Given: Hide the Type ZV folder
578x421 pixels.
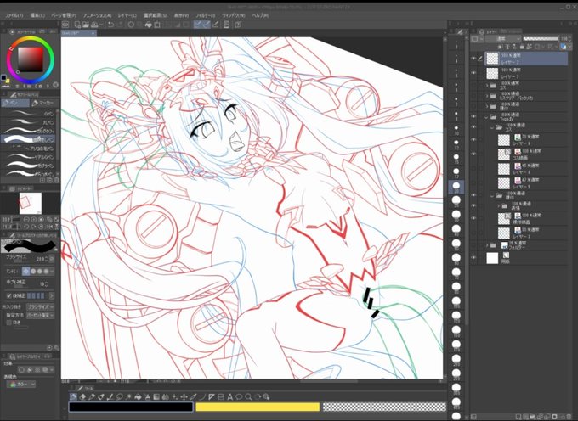Looking at the screenshot, I should click(x=473, y=116).
